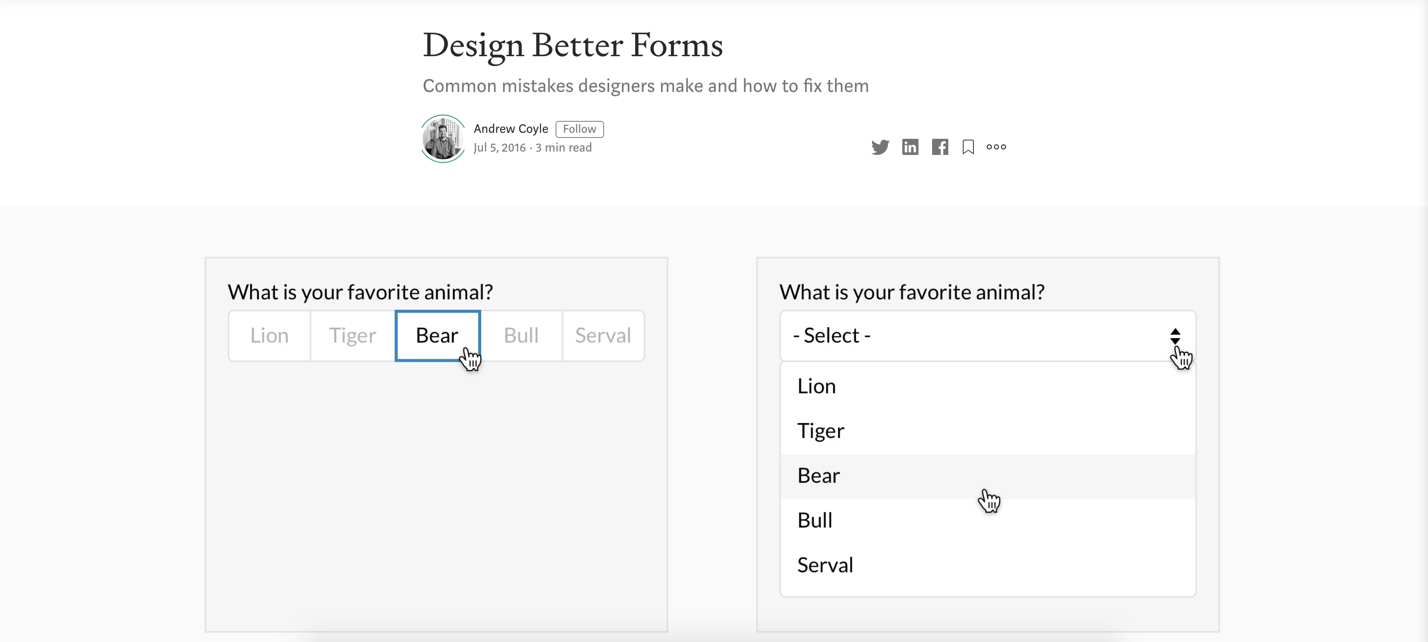Share the article on Twitter
This screenshot has height=642, width=1428.
(x=880, y=147)
